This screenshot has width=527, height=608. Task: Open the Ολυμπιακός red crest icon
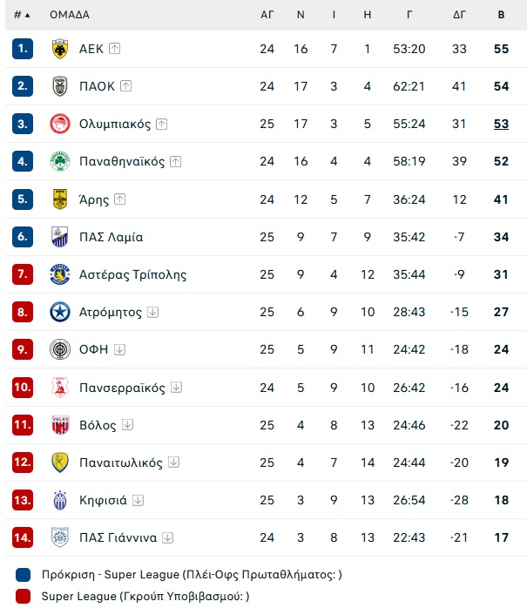click(x=60, y=124)
